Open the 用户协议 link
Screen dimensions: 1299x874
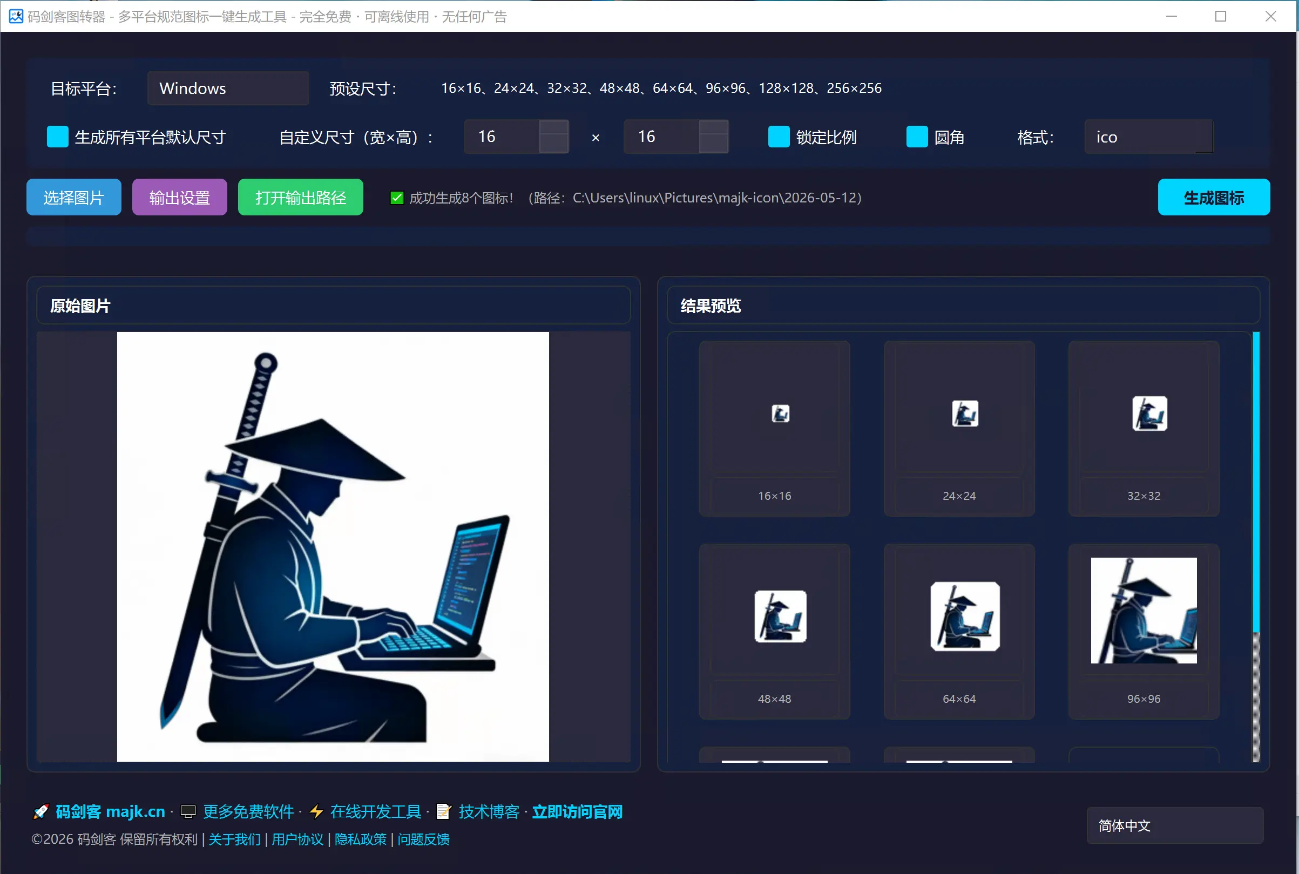tap(297, 839)
